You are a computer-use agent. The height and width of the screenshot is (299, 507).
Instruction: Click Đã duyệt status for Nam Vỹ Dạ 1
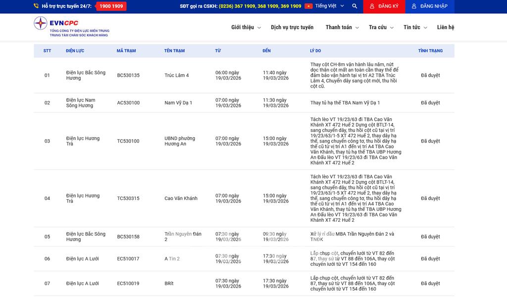[430, 103]
